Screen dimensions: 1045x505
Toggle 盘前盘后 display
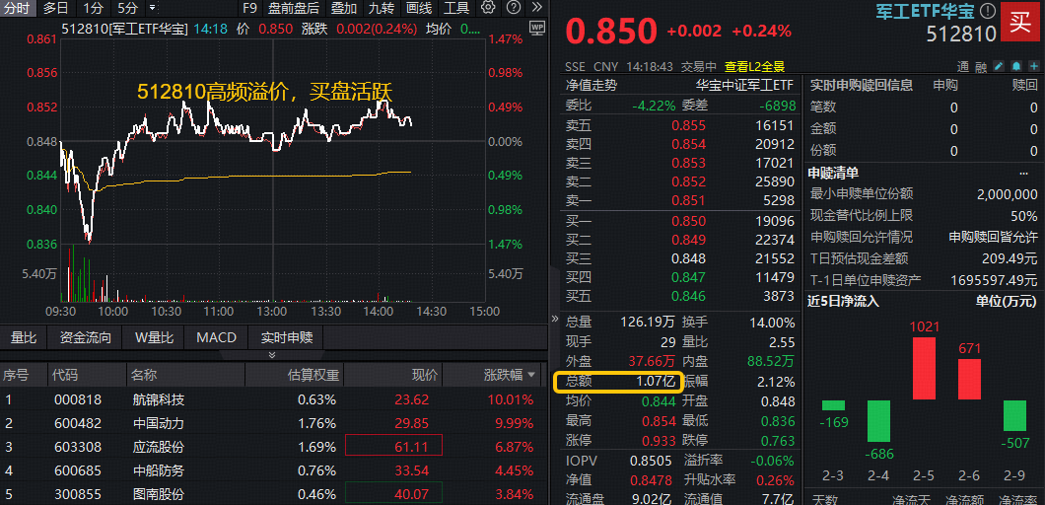tap(293, 8)
